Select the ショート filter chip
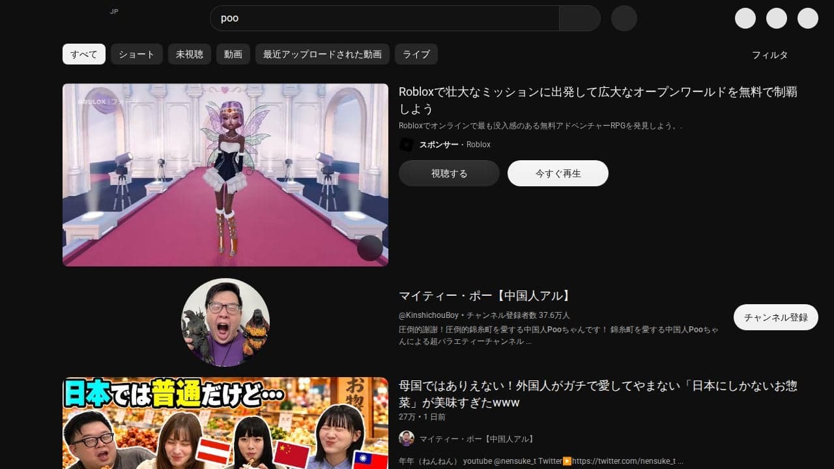This screenshot has height=469, width=834. pyautogui.click(x=137, y=54)
